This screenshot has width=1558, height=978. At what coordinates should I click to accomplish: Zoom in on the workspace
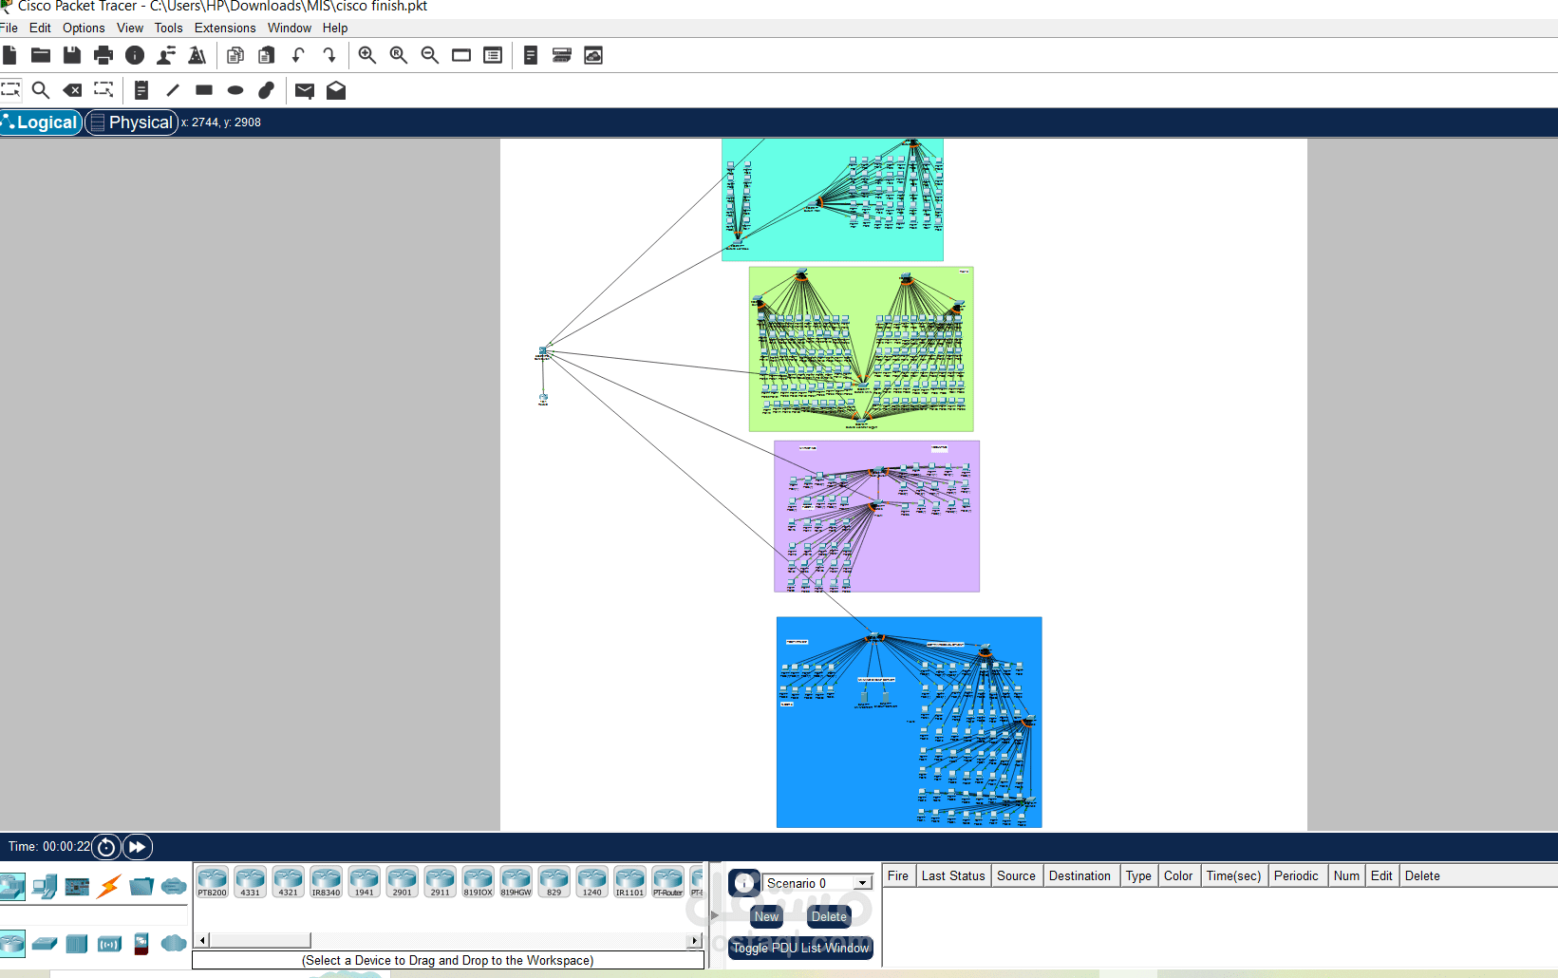(367, 55)
